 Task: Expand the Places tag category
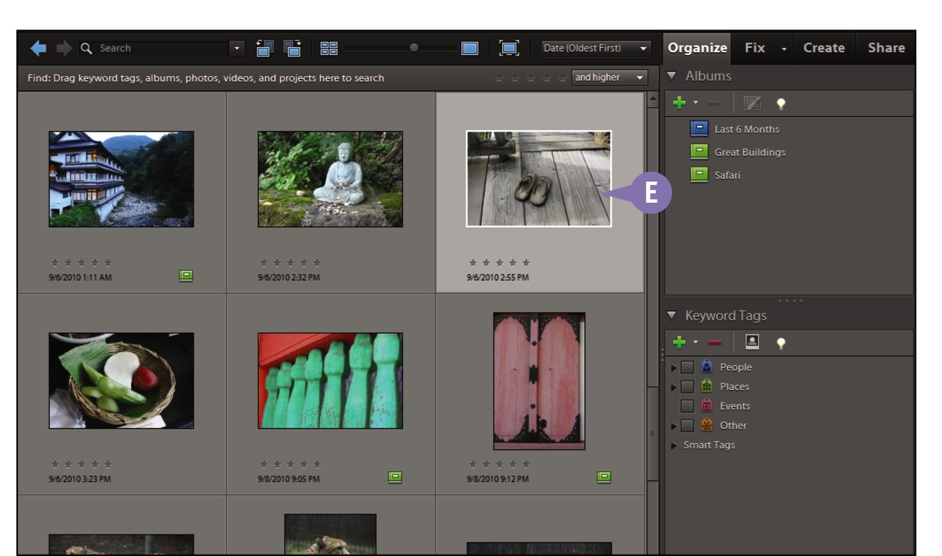(x=674, y=387)
